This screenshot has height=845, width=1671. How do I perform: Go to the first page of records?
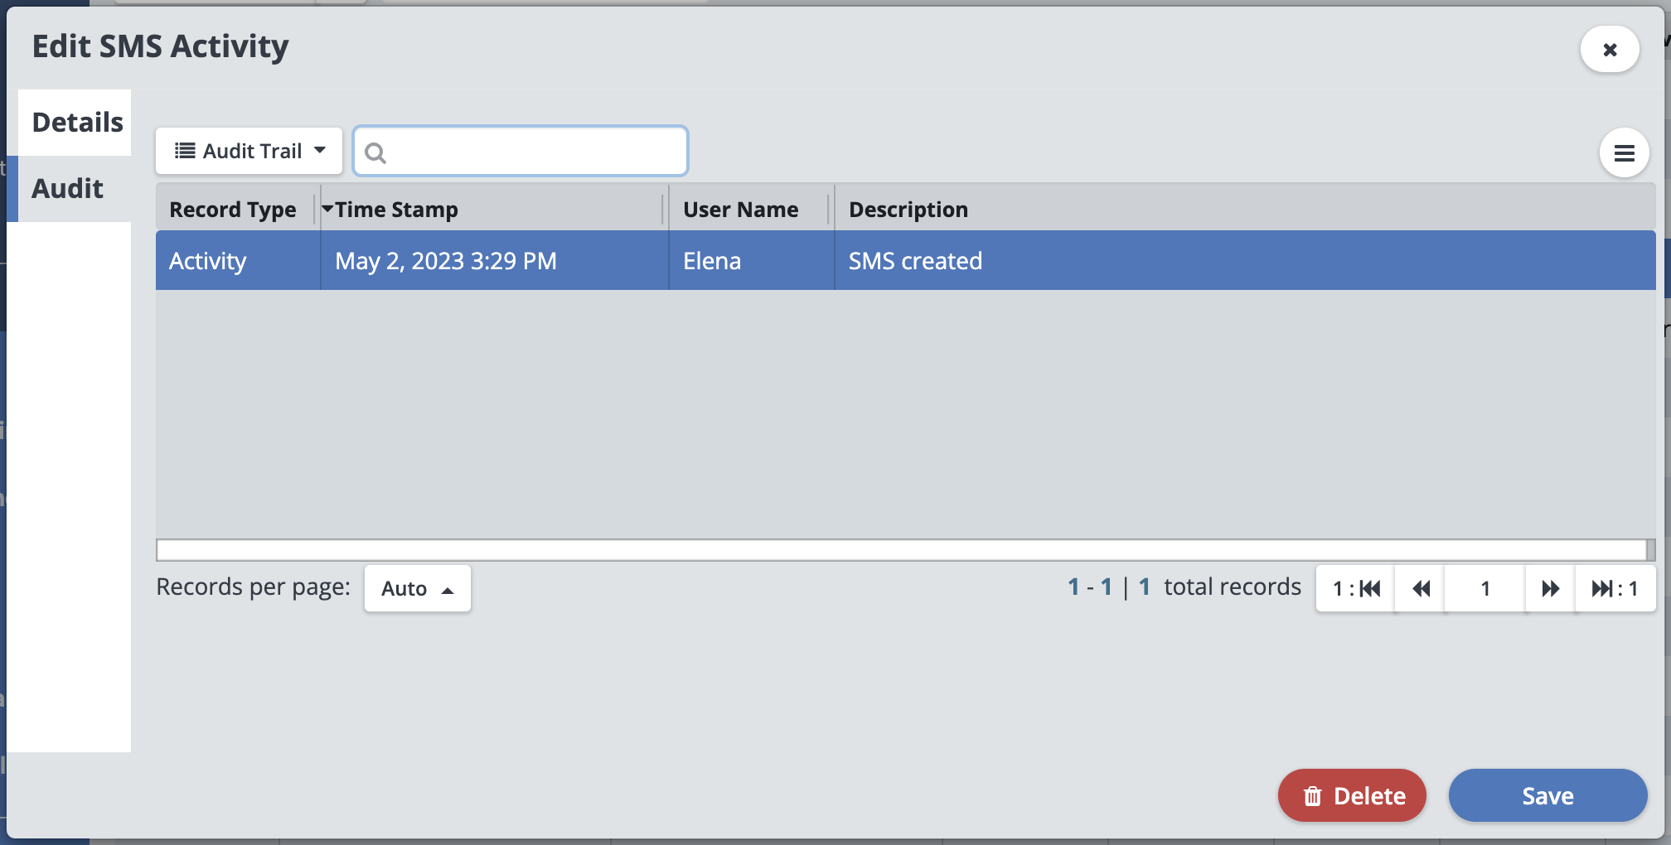[x=1357, y=589]
